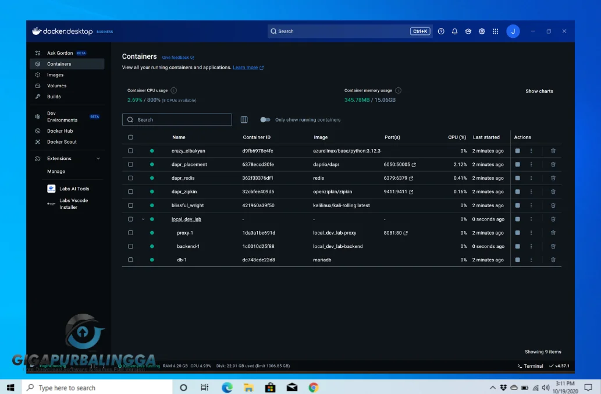Open Docker Hub in sidebar

[x=67, y=131]
